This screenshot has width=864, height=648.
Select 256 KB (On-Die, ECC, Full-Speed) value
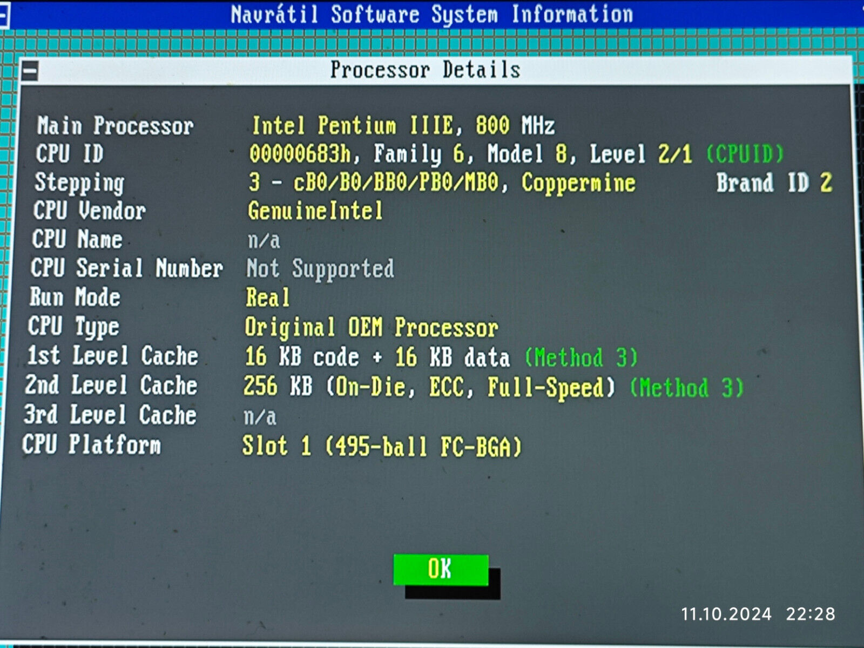(429, 387)
